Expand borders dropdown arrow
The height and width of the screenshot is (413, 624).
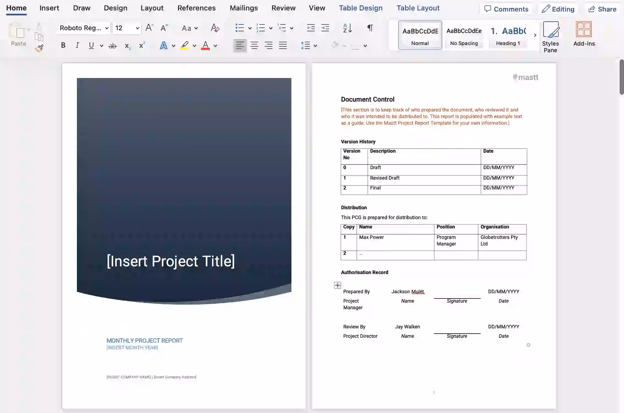[365, 46]
